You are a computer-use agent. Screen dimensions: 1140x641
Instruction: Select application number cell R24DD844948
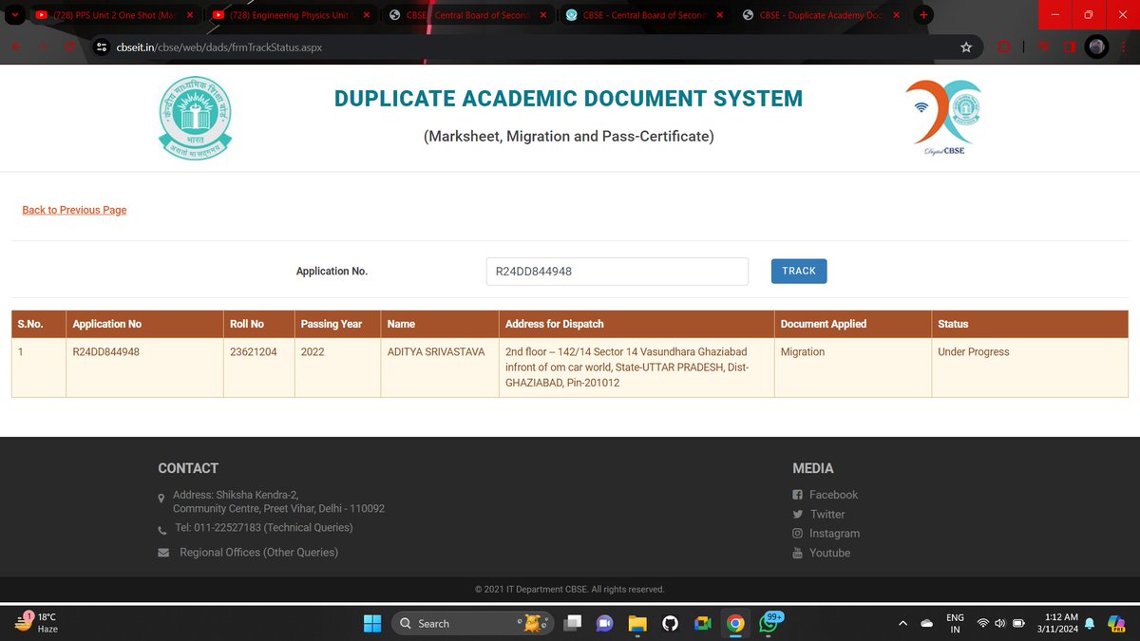click(x=144, y=367)
